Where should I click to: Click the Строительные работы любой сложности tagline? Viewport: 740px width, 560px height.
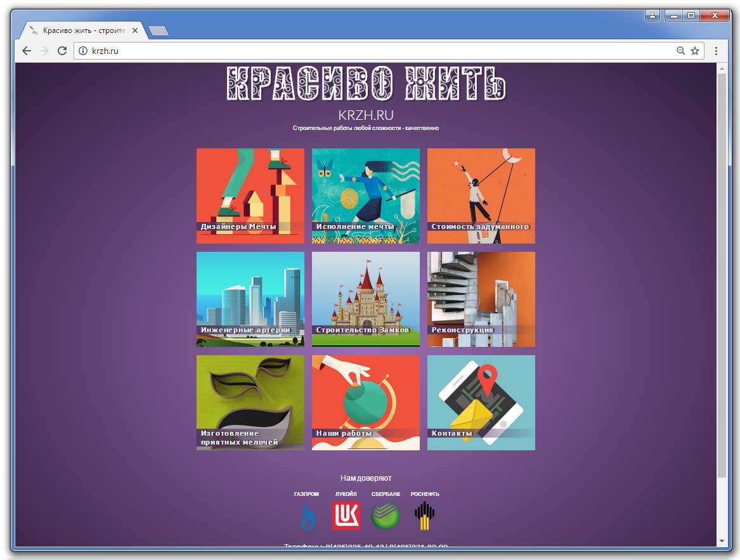coord(366,128)
